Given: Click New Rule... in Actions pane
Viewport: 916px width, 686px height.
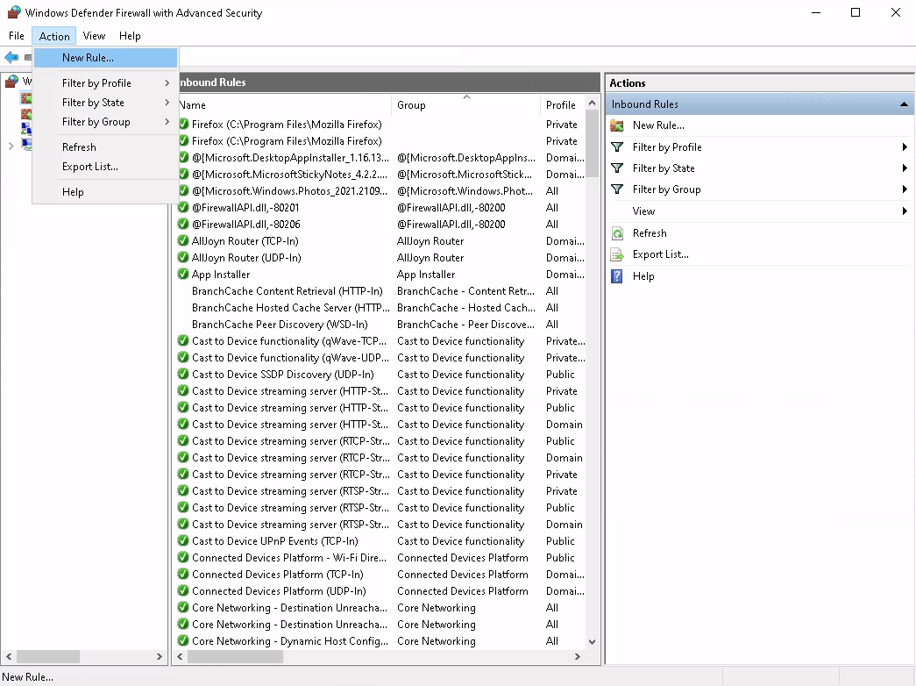Looking at the screenshot, I should click(657, 125).
